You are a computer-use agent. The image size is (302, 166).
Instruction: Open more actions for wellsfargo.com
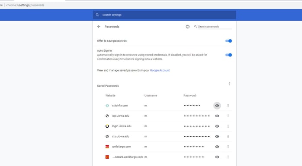[228, 147]
